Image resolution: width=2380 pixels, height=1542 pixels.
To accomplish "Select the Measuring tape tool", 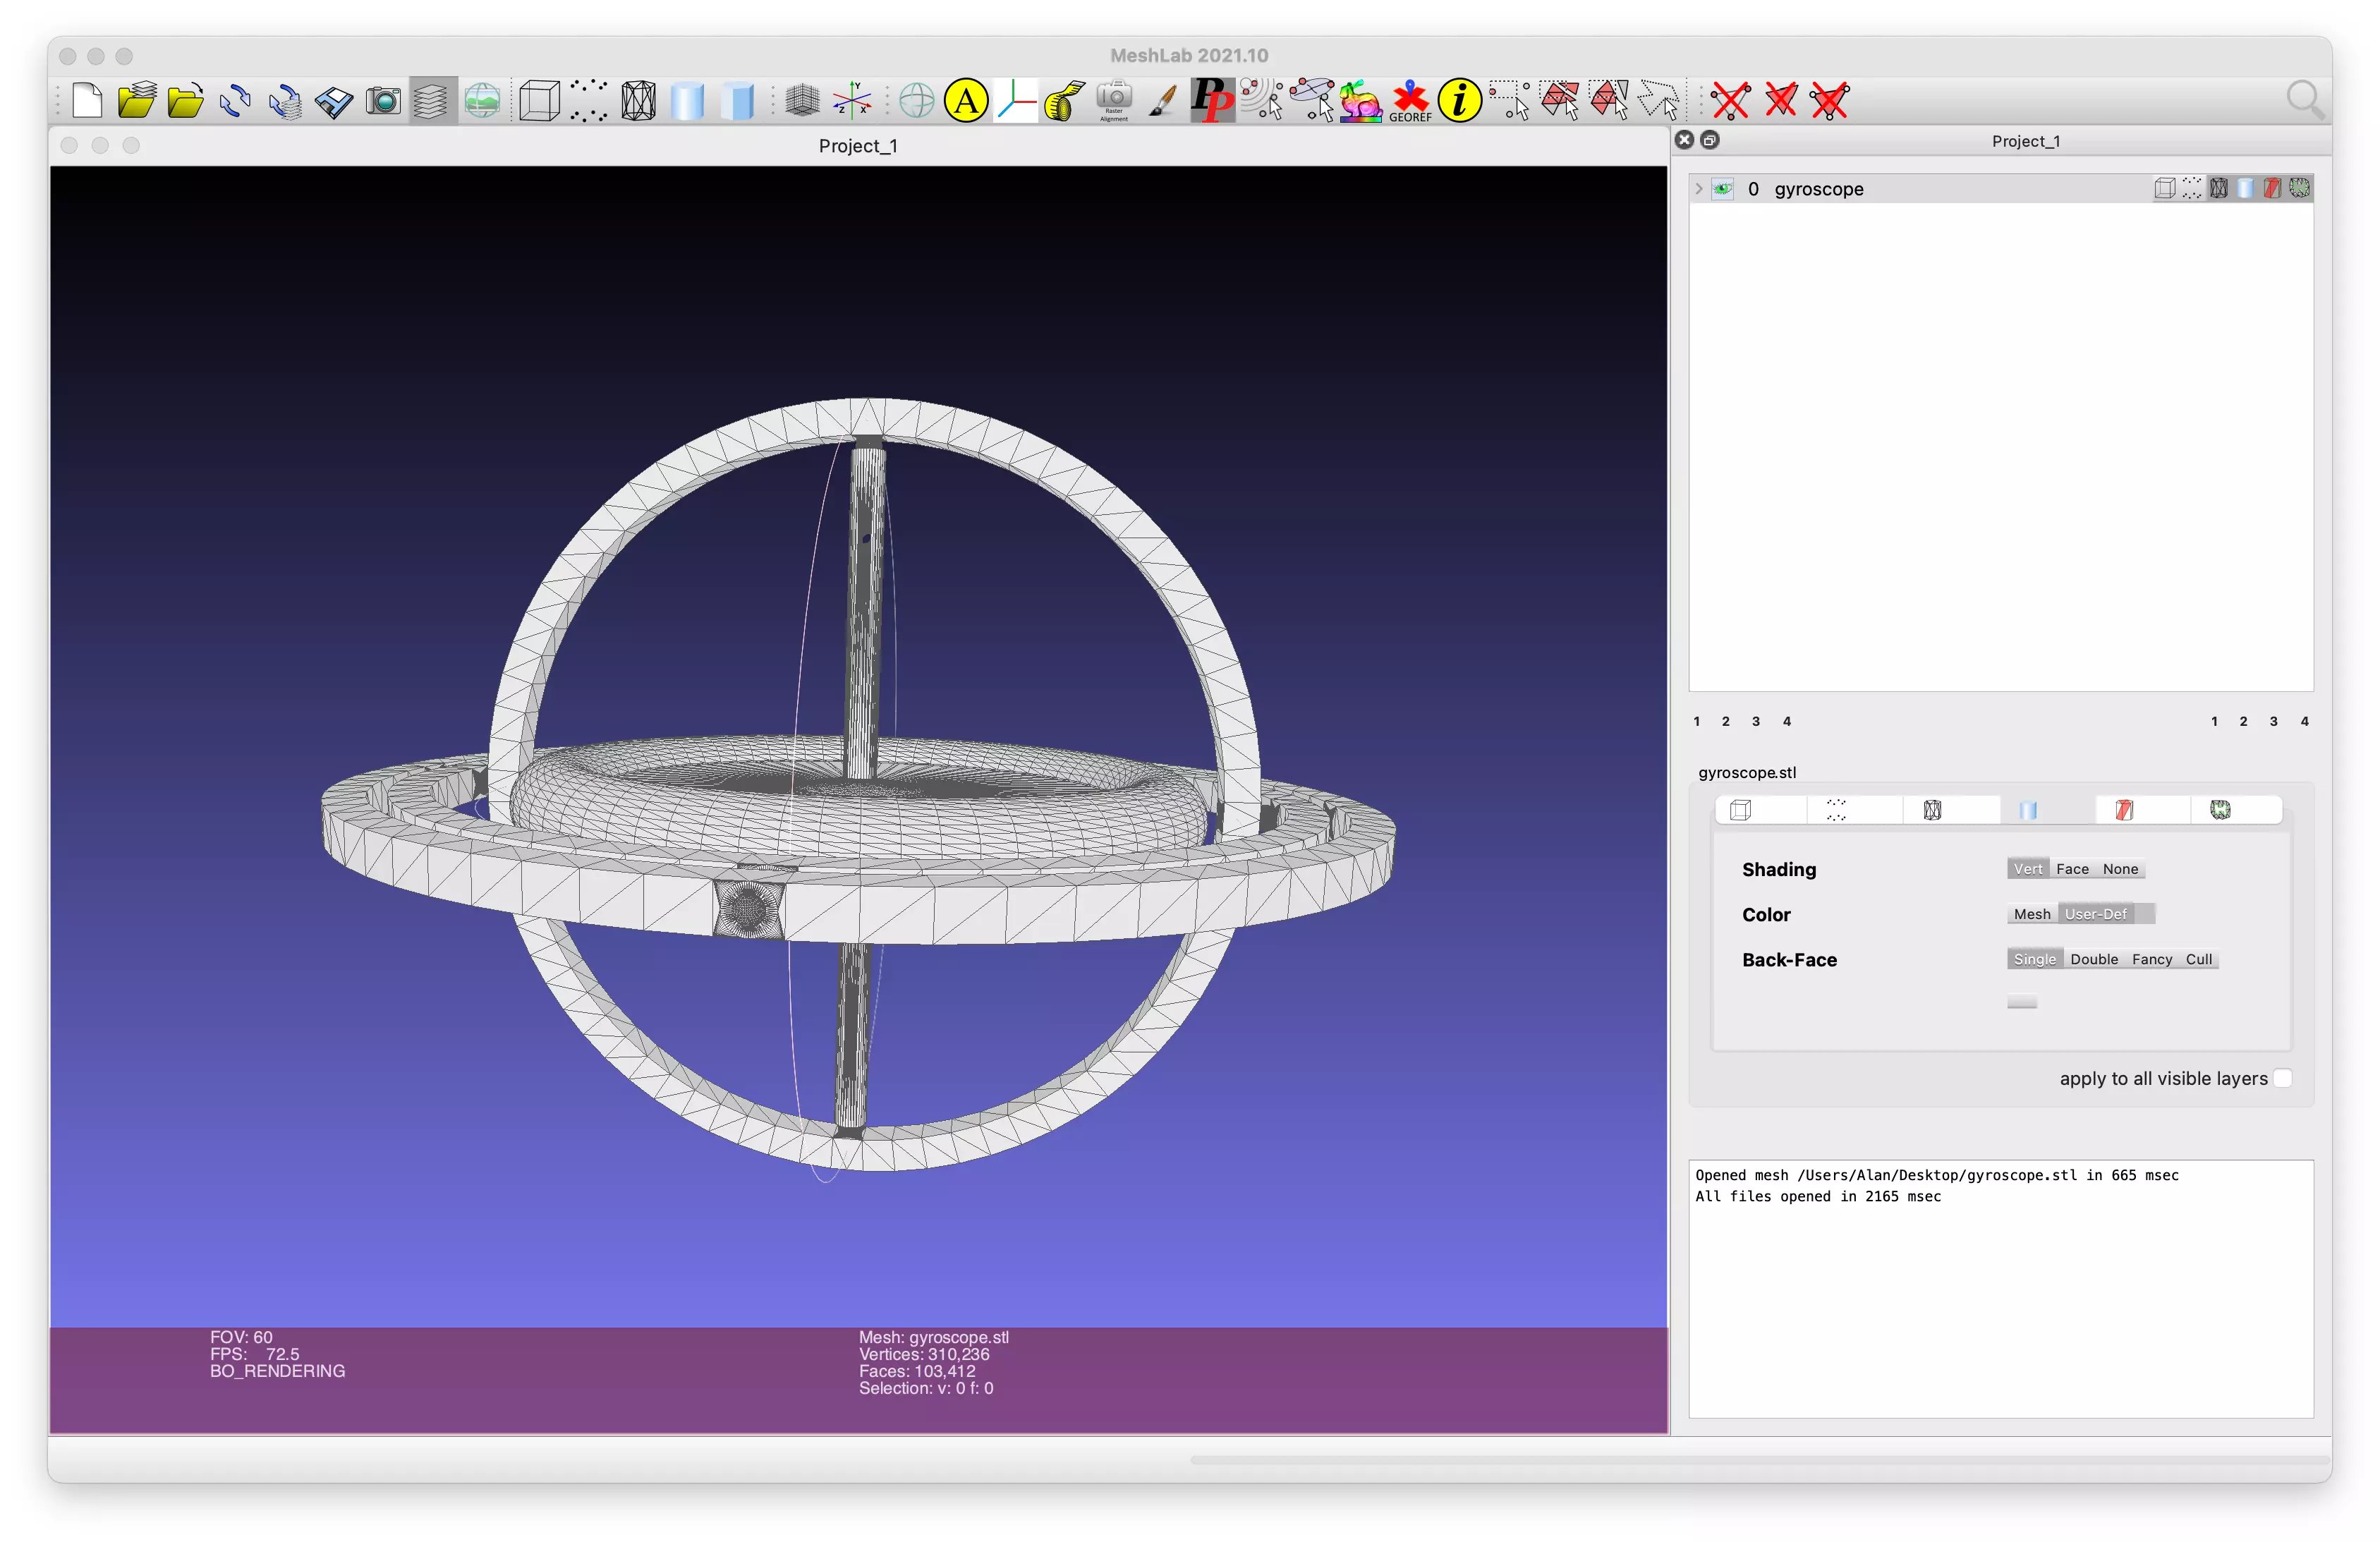I will click(1064, 101).
